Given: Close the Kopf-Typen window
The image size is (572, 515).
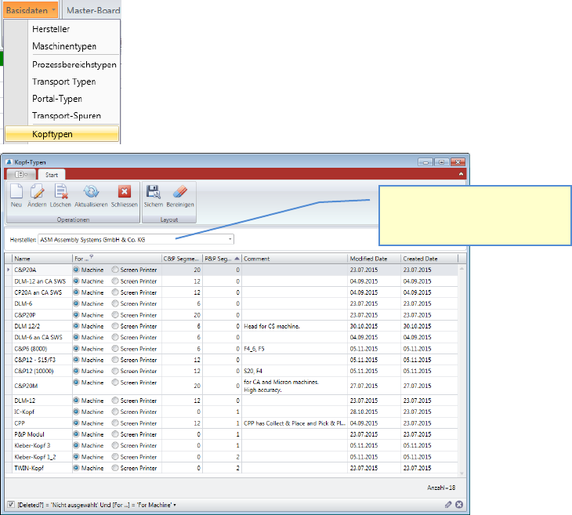Looking at the screenshot, I should (x=458, y=162).
